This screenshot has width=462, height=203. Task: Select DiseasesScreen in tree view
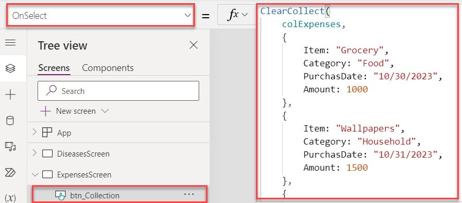(x=83, y=154)
